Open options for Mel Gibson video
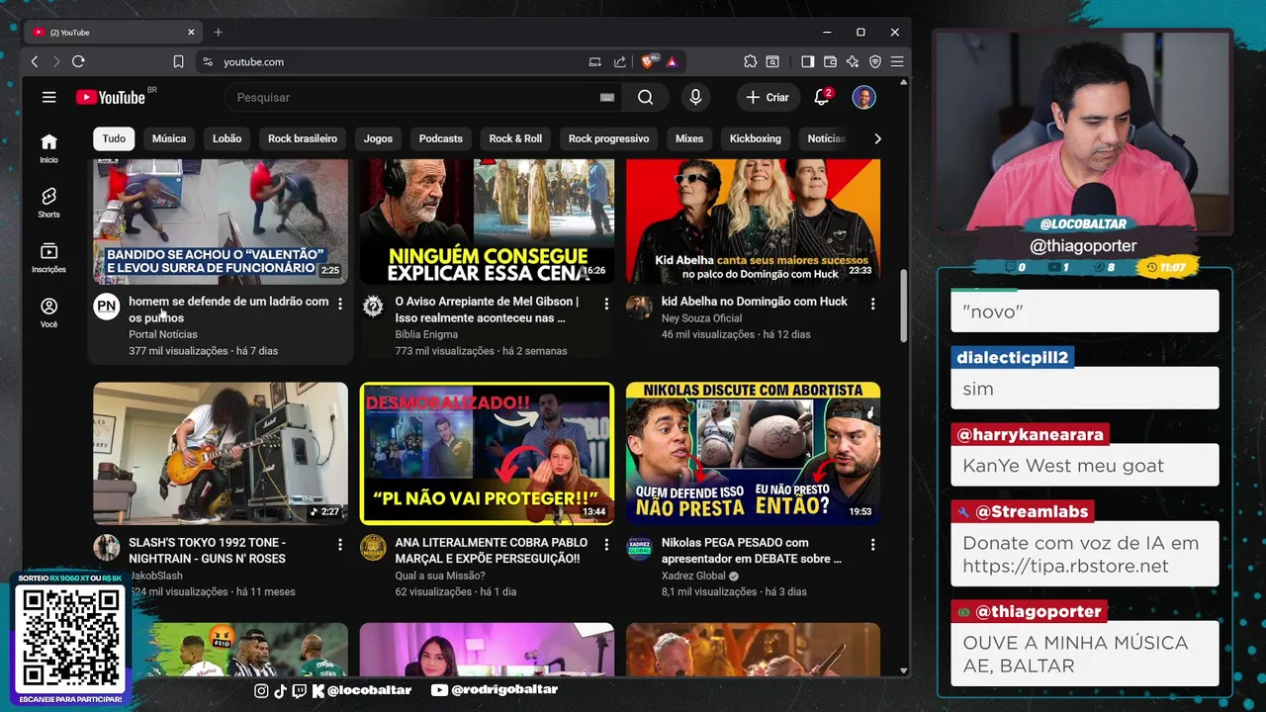Screen dimensions: 1266x712 606,305
